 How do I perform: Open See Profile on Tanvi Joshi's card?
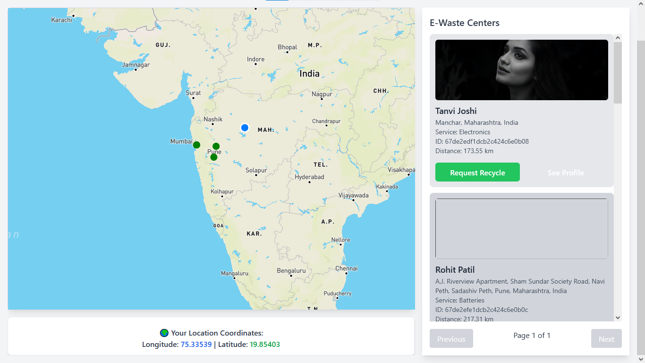[565, 172]
